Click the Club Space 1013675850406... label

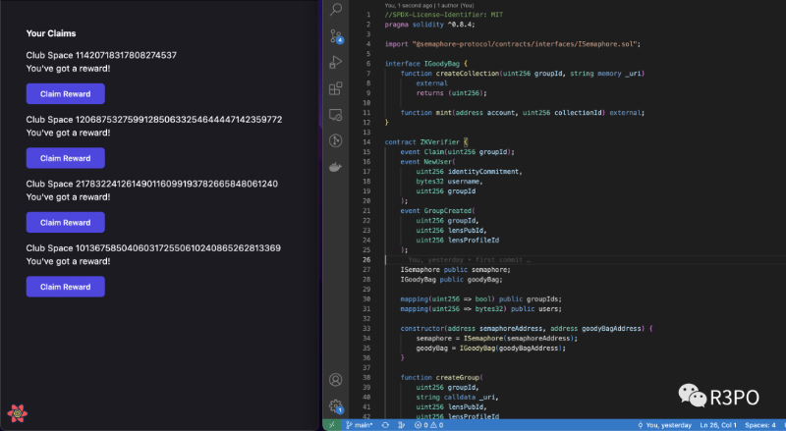coord(153,248)
